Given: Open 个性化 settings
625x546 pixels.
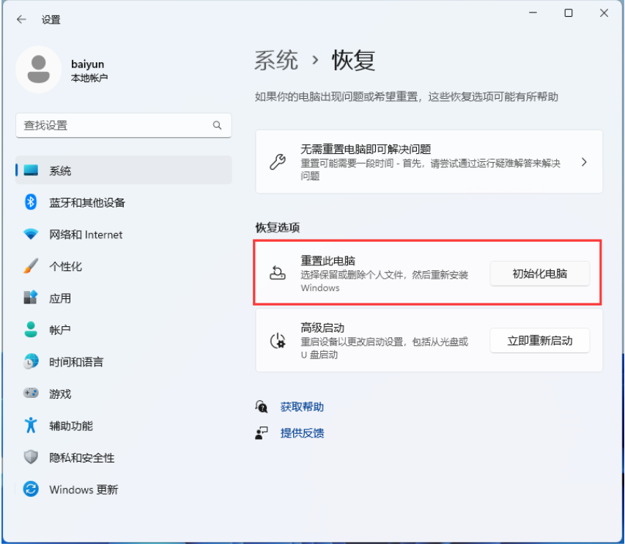Looking at the screenshot, I should click(x=124, y=266).
